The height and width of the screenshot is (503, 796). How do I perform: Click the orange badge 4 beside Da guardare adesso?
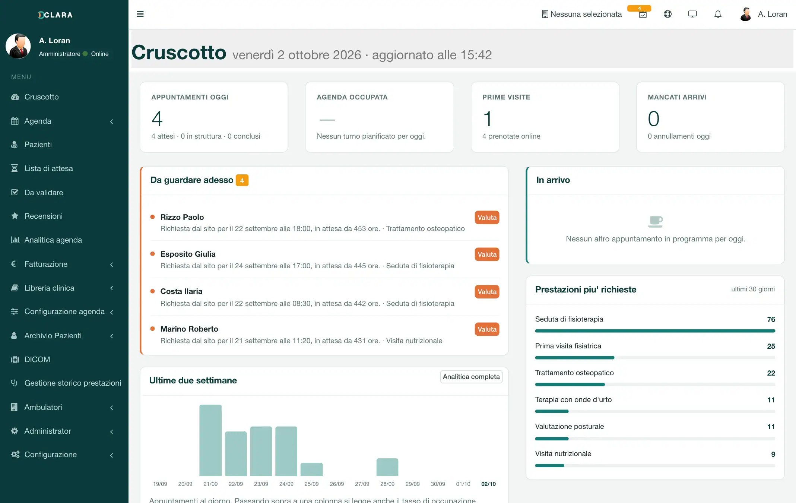point(242,180)
